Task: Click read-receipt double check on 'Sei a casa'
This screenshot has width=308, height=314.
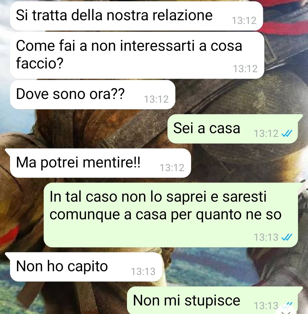Action: point(287,133)
